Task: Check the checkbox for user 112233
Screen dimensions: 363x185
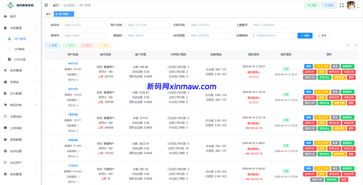Action: [x=51, y=174]
